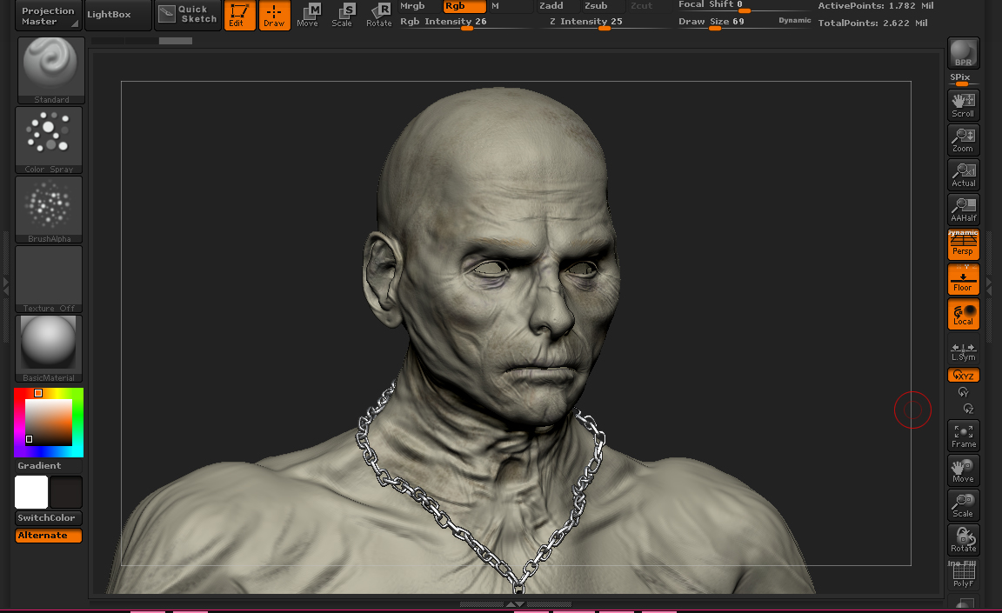Click the Zoom document icon
Viewport: 1002px width, 613px height.
[963, 140]
